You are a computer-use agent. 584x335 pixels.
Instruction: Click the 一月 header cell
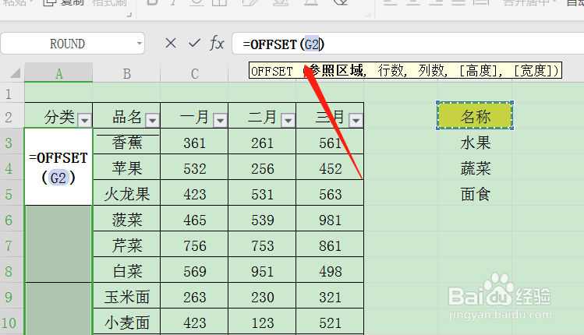coord(194,116)
